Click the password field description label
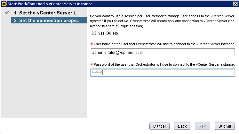The height and width of the screenshot is (134, 239). pos(164,64)
